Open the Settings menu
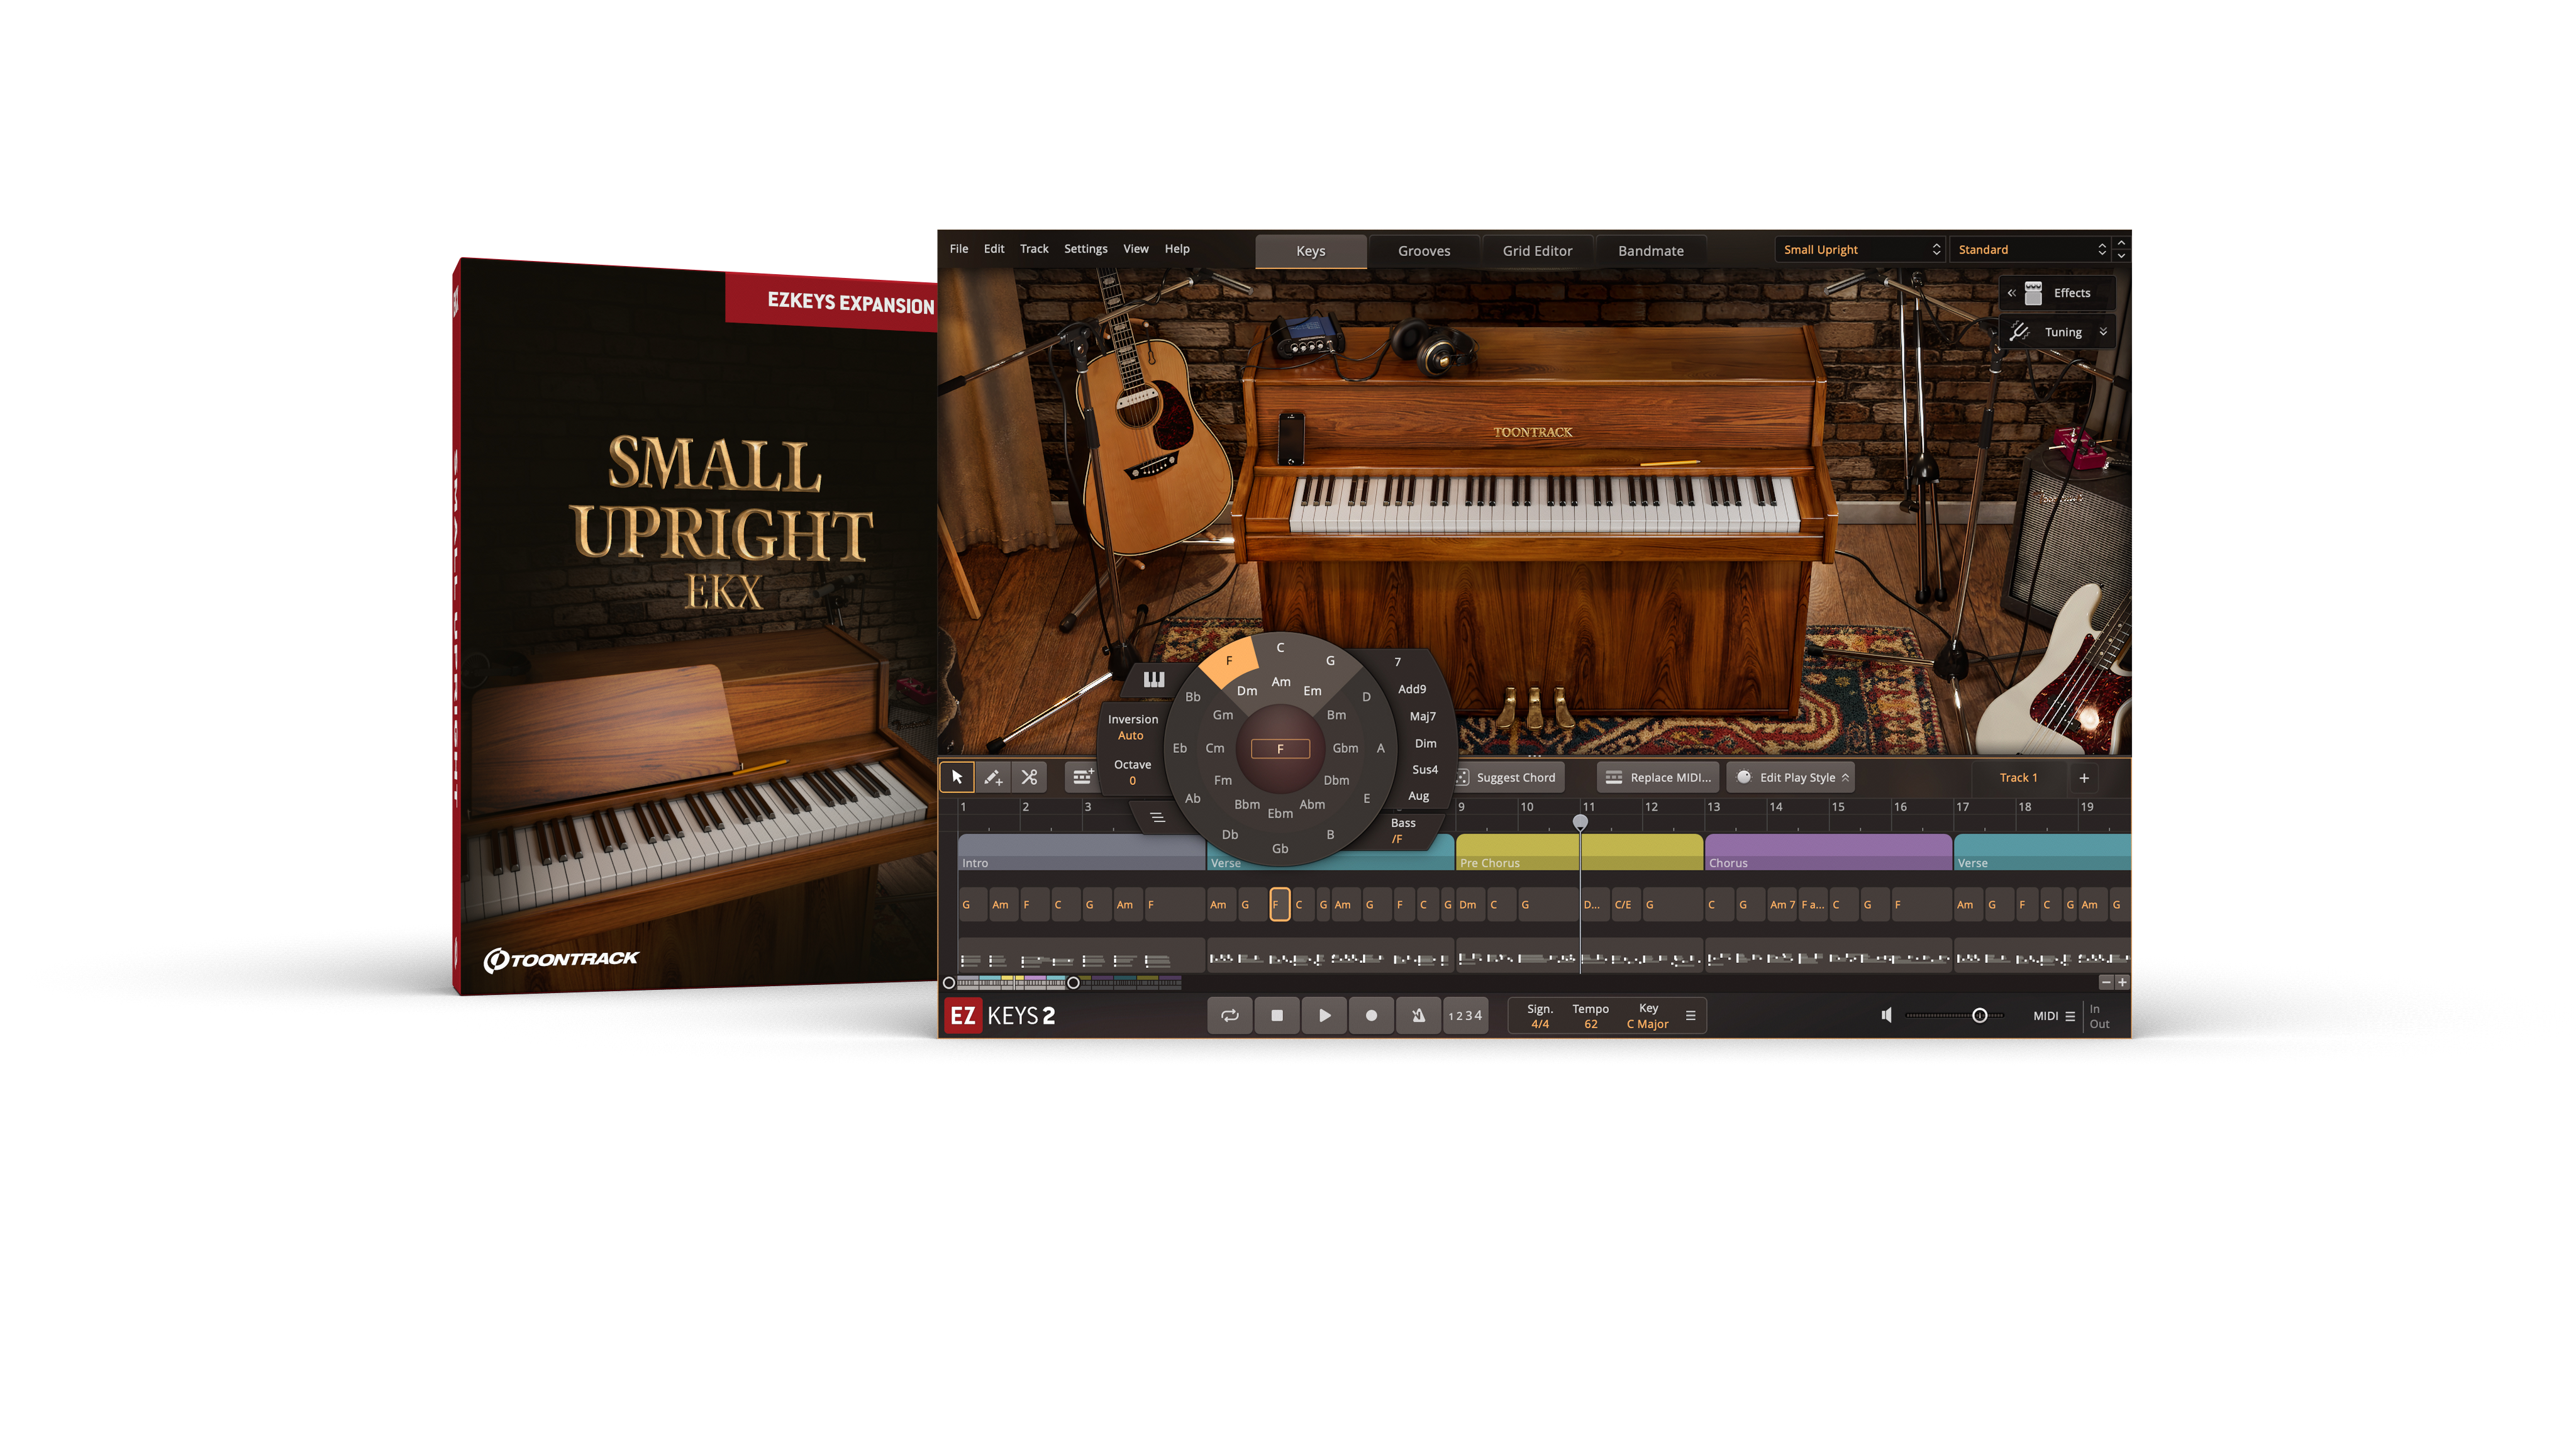This screenshot has width=2576, height=1449. click(1085, 248)
